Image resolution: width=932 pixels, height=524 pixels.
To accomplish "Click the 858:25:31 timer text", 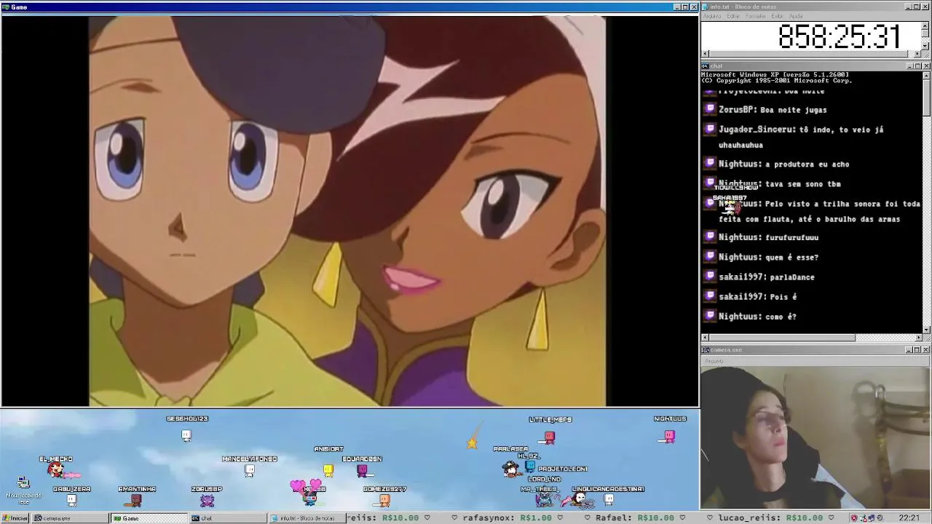I will [x=839, y=36].
